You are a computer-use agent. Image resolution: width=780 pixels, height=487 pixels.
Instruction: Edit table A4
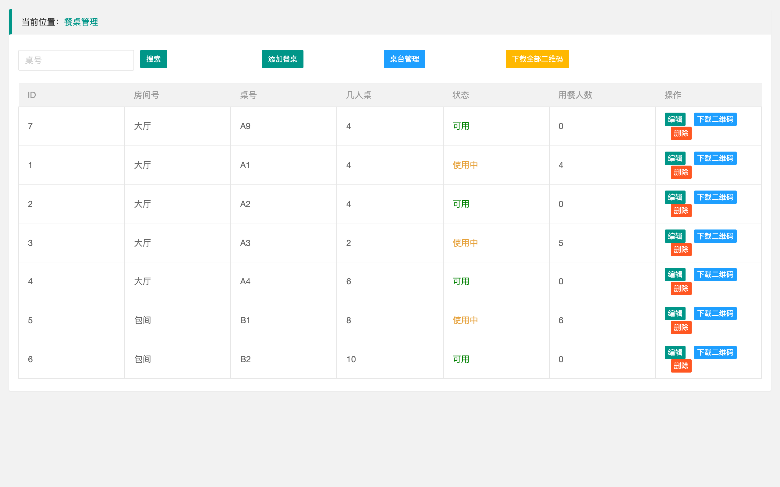coord(675,275)
